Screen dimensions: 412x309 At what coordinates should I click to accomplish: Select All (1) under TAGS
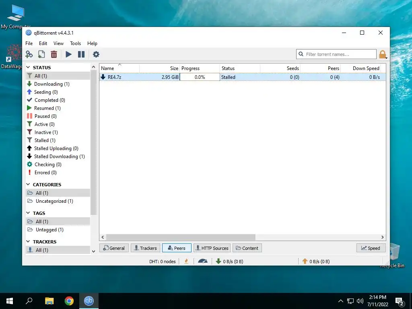[x=58, y=222]
